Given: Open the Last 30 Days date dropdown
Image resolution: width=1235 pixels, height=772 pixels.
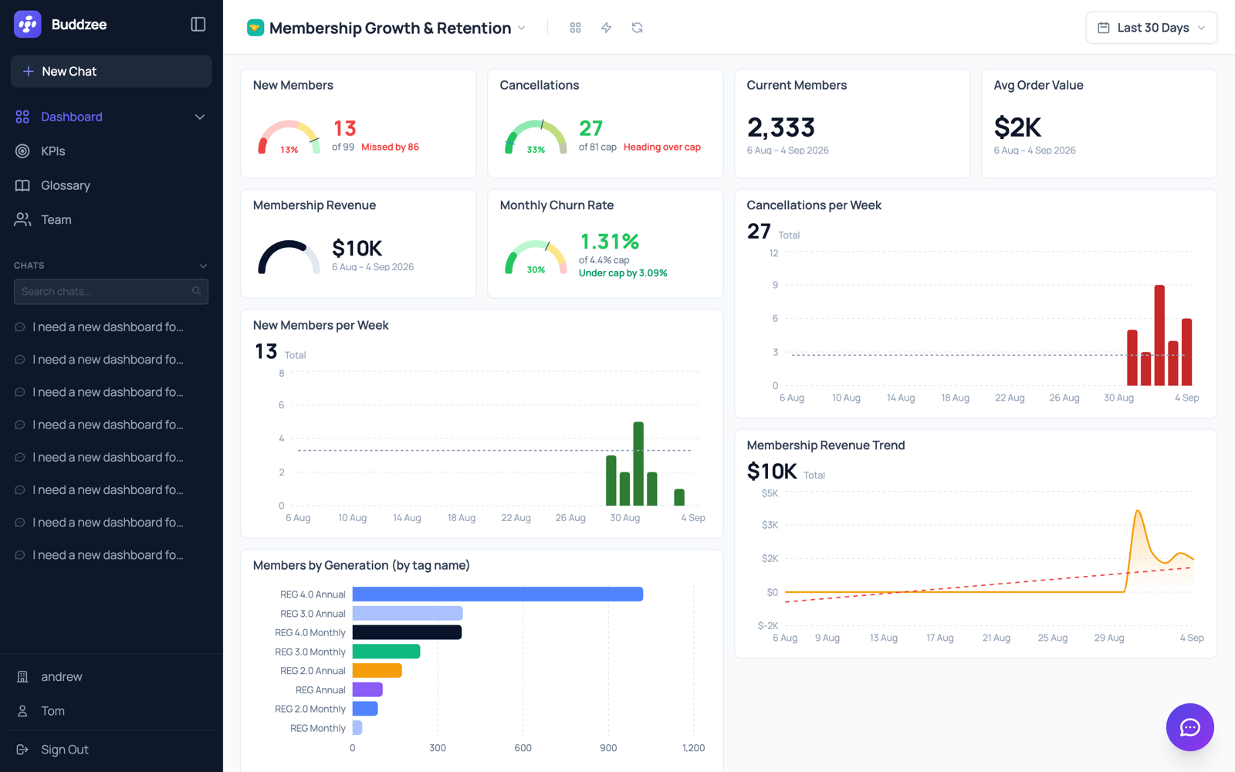Looking at the screenshot, I should tap(1151, 28).
